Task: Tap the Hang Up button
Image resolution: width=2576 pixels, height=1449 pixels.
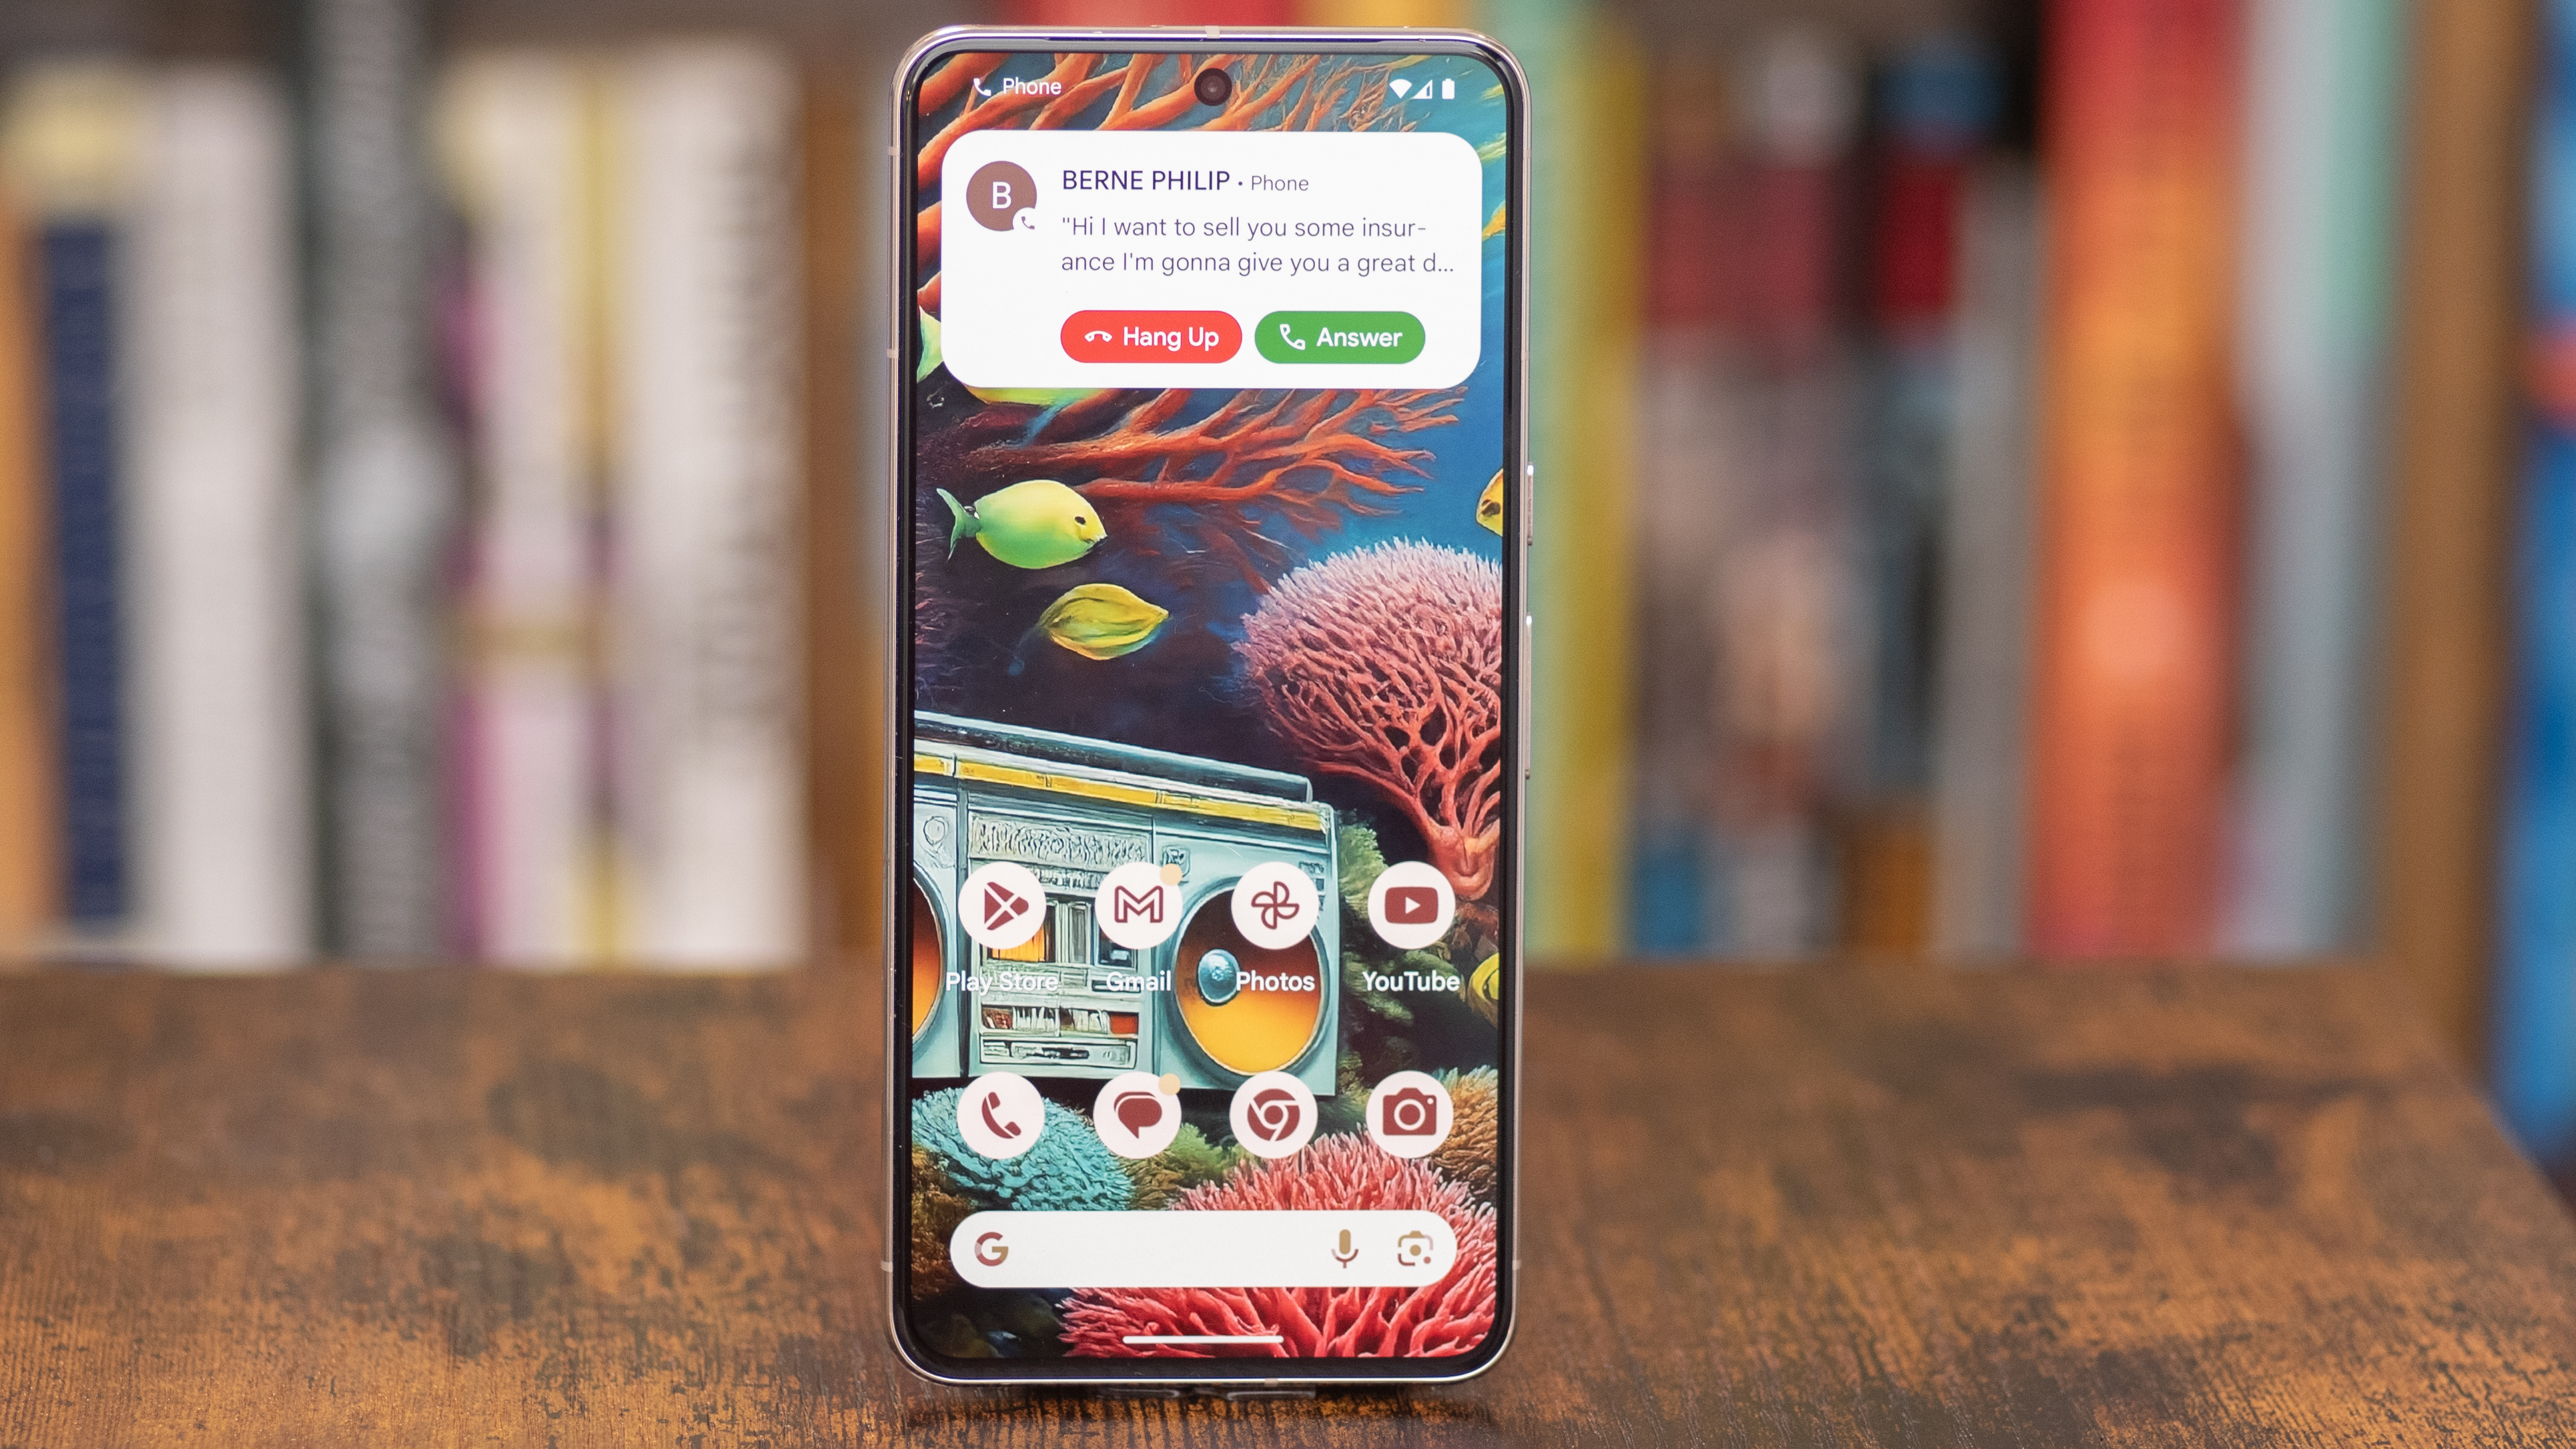Action: [x=1150, y=336]
